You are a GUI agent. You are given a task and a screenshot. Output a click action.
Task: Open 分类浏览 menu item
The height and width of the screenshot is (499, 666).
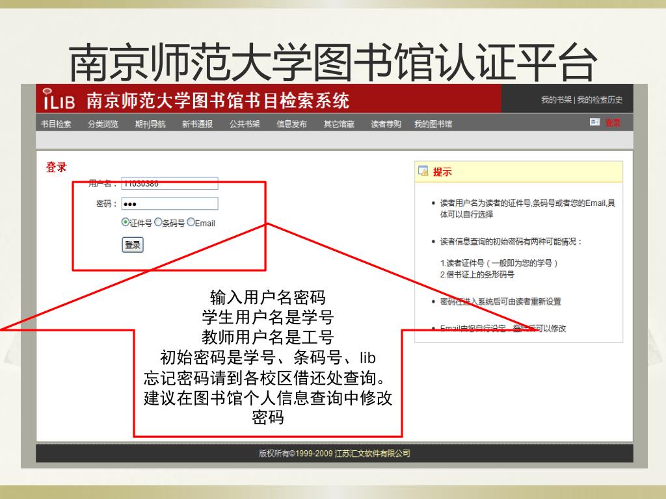(x=103, y=124)
